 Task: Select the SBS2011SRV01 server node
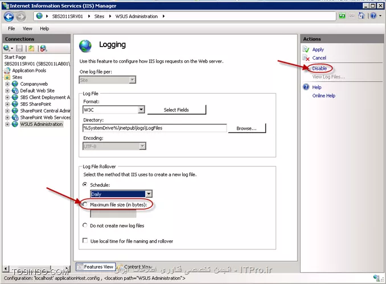37,64
